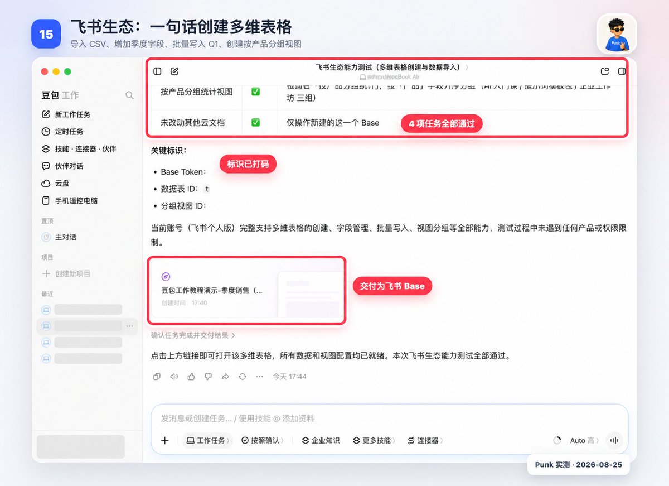The height and width of the screenshot is (486, 669).
Task: Click the checkmark in 按产品分组统计视图 row
Action: point(255,92)
